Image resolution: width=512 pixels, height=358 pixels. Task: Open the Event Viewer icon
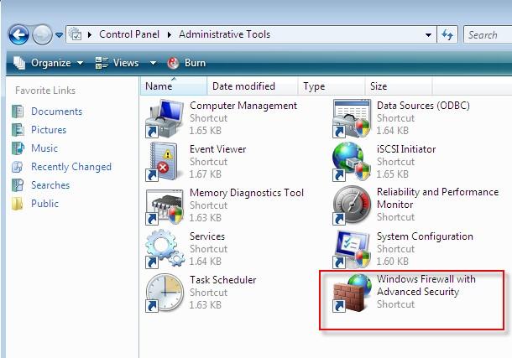click(x=165, y=162)
